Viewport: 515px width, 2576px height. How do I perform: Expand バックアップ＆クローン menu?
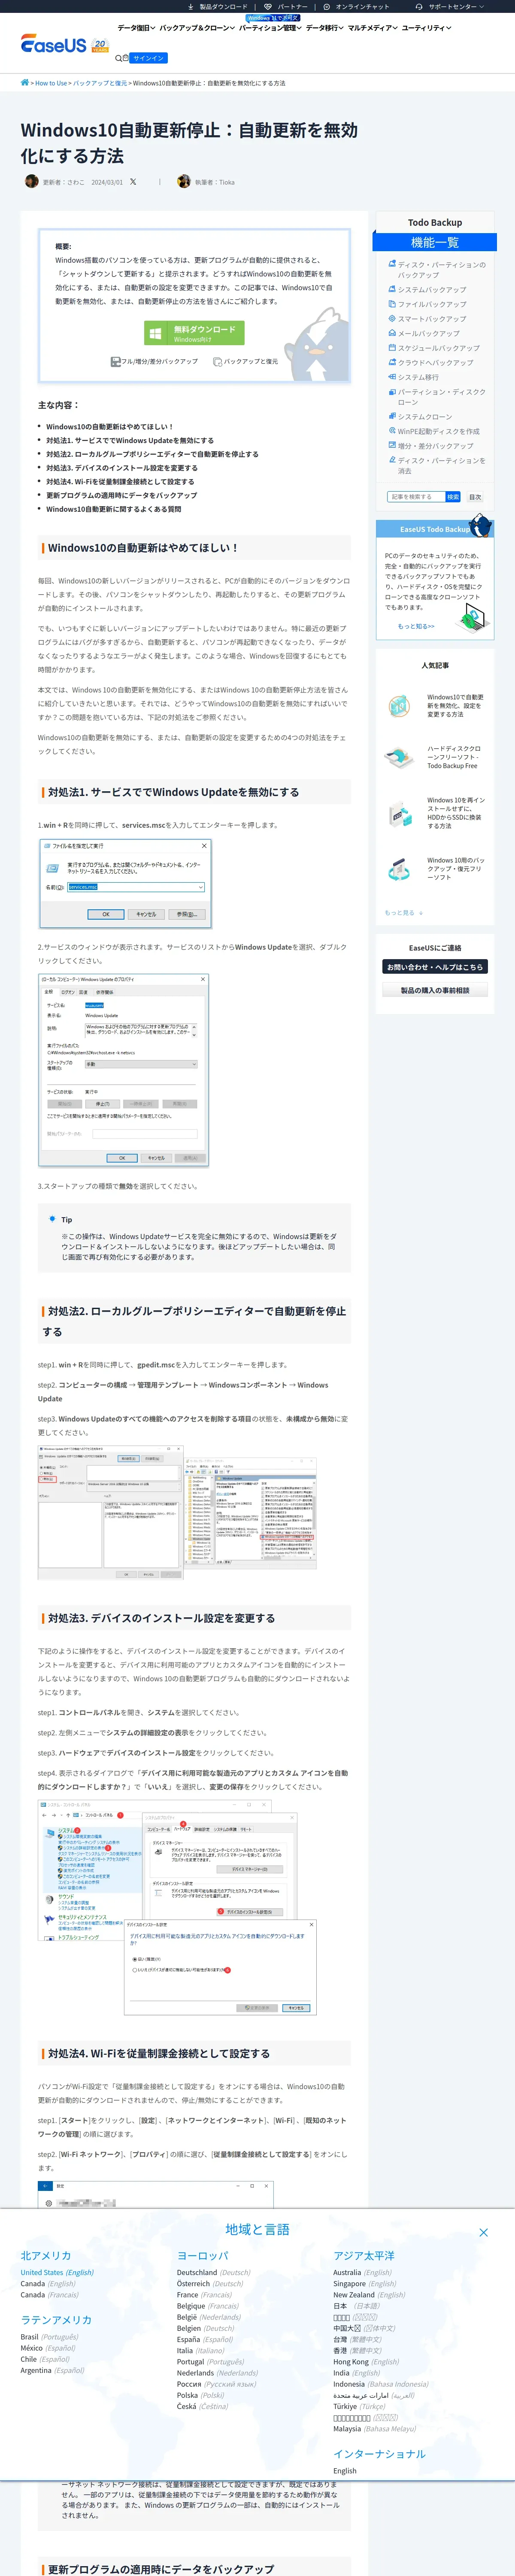197,28
